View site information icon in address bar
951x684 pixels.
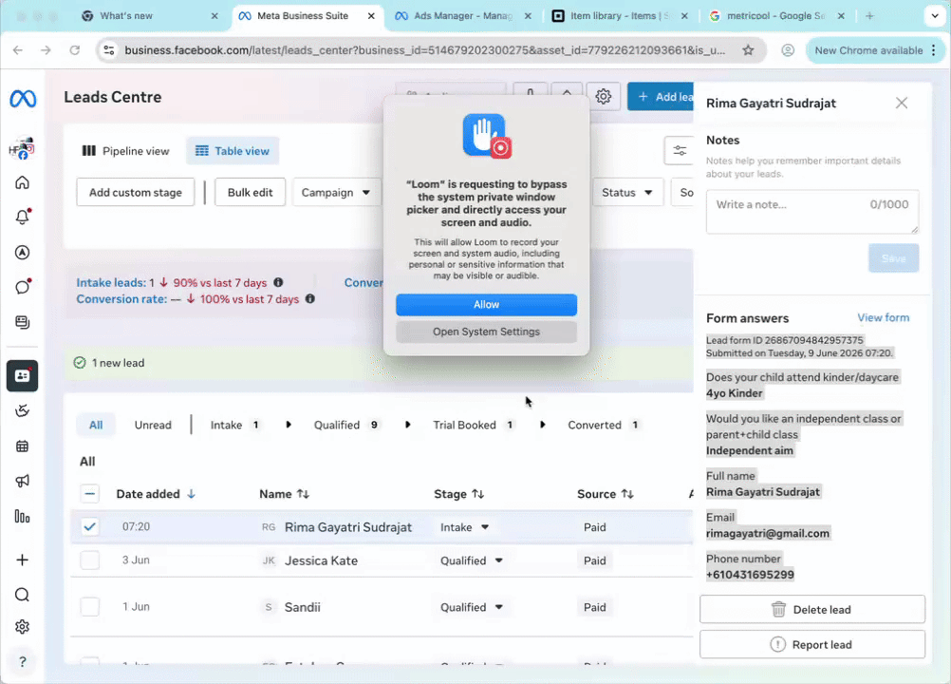coord(109,50)
